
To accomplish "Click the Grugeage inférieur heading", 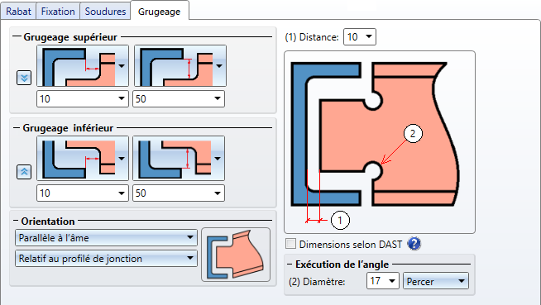I will pos(68,128).
